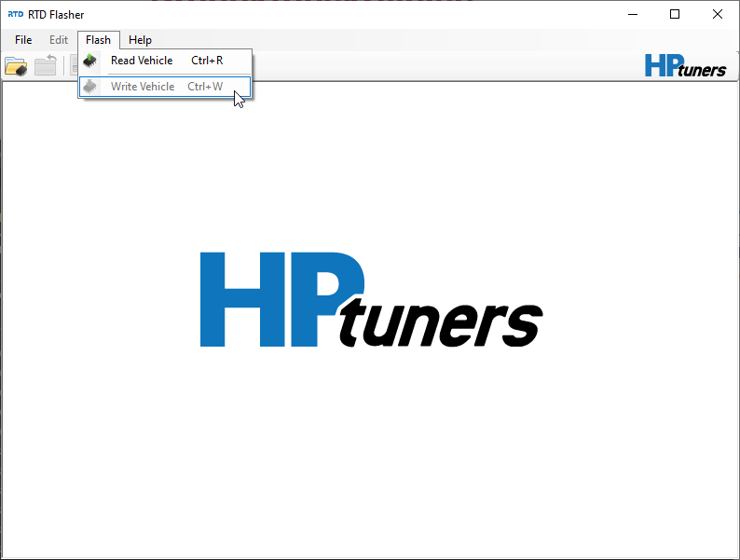Click the greyed-out folder toolbar icon with arrow
740x560 pixels.
46,66
